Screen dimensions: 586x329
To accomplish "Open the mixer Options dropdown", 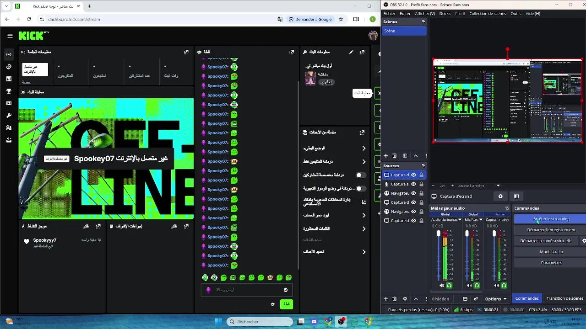I will coord(496,299).
